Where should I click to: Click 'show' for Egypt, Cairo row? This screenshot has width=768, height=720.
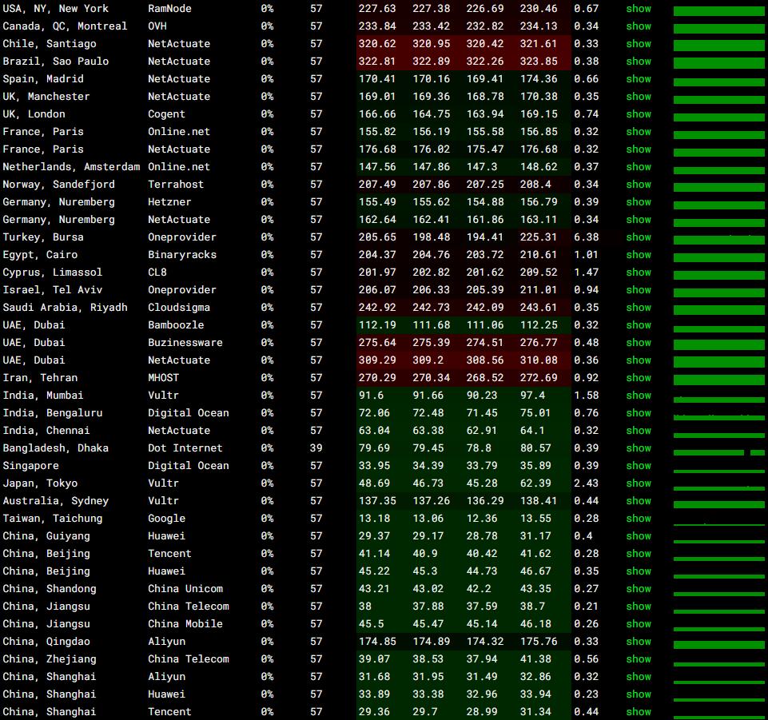tap(639, 255)
